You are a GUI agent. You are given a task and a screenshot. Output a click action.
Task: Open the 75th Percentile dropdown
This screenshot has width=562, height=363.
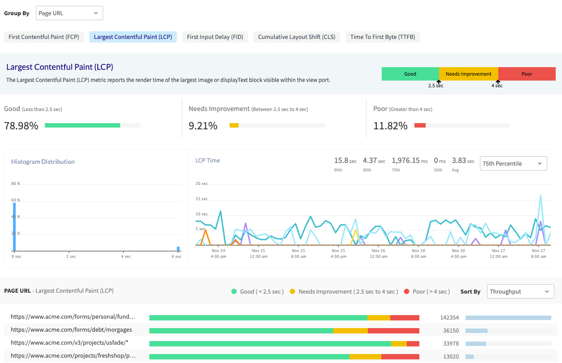[514, 163]
